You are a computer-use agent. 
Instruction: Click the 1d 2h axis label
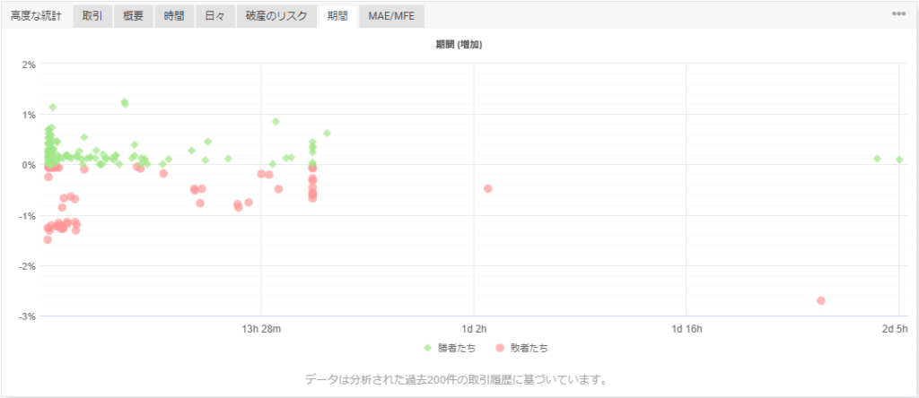point(474,328)
